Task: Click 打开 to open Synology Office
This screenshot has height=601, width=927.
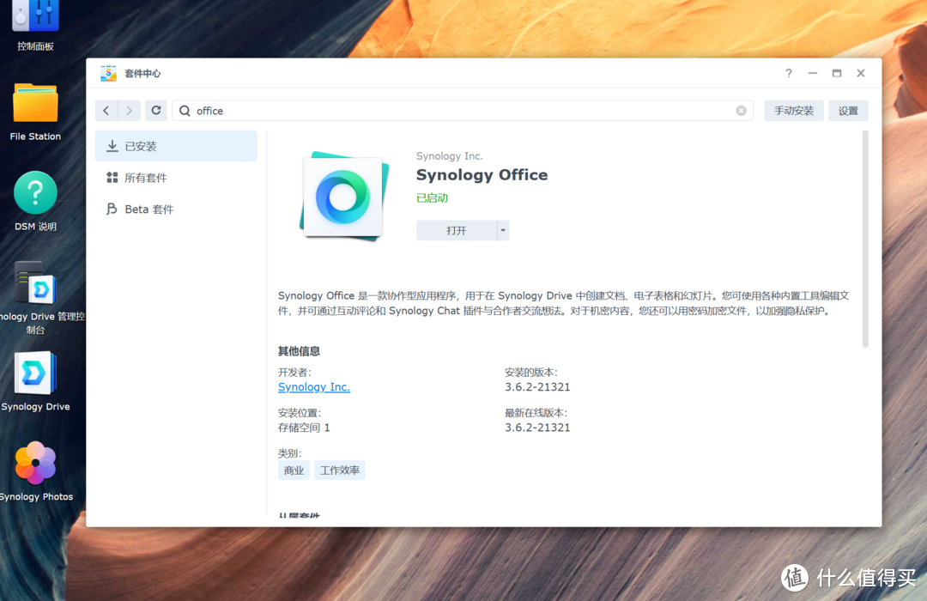Action: point(457,231)
